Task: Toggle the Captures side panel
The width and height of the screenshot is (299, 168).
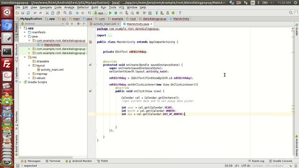Action: pyautogui.click(x=16, y=75)
